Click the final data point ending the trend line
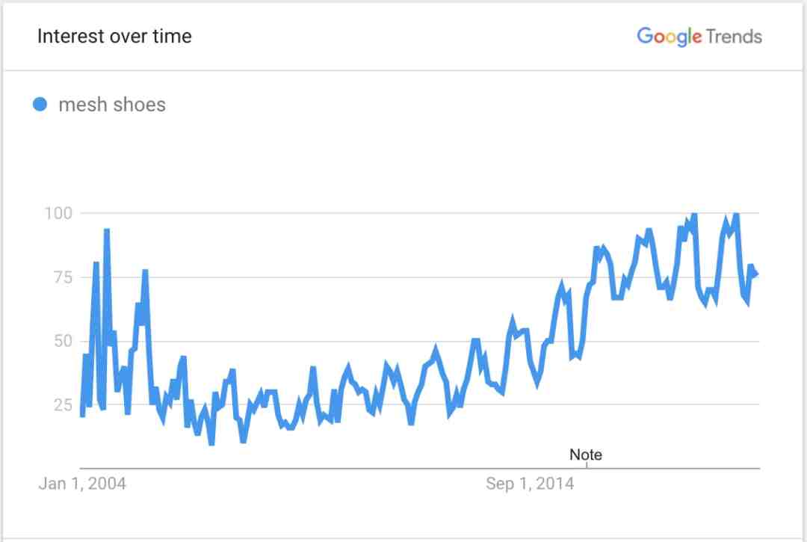The width and height of the screenshot is (807, 542). pyautogui.click(x=755, y=275)
